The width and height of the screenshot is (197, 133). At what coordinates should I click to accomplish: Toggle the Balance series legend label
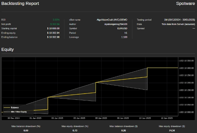point(15,107)
